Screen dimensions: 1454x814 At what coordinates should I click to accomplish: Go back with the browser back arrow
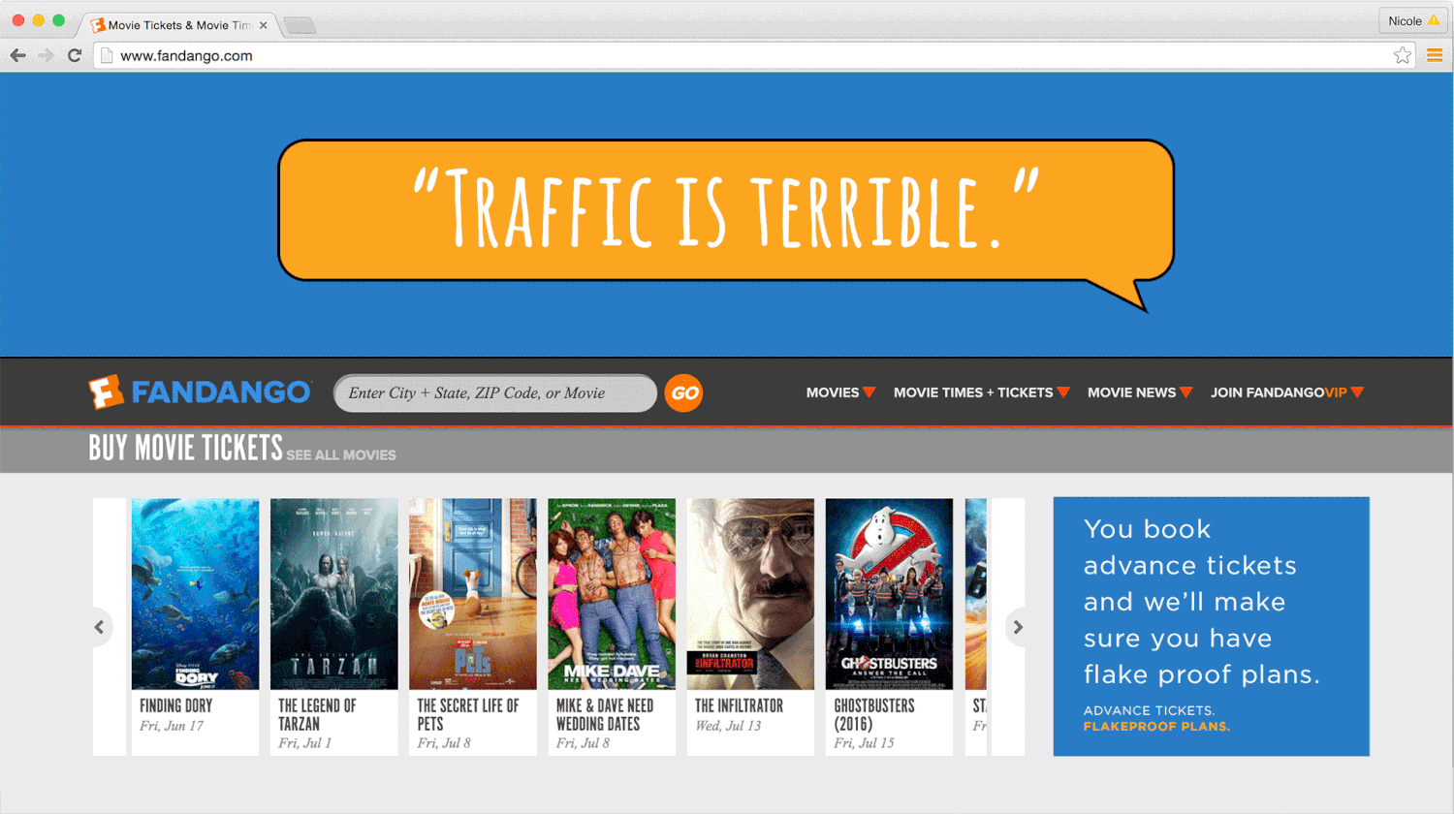click(x=17, y=55)
